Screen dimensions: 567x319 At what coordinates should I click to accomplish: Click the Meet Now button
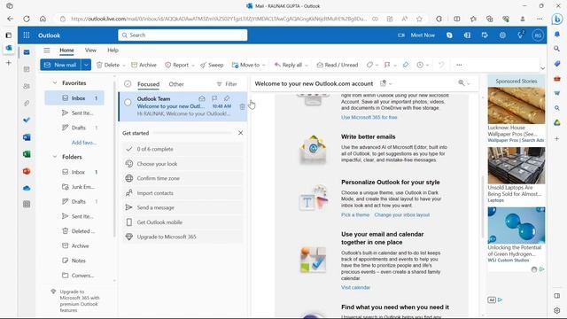point(416,35)
